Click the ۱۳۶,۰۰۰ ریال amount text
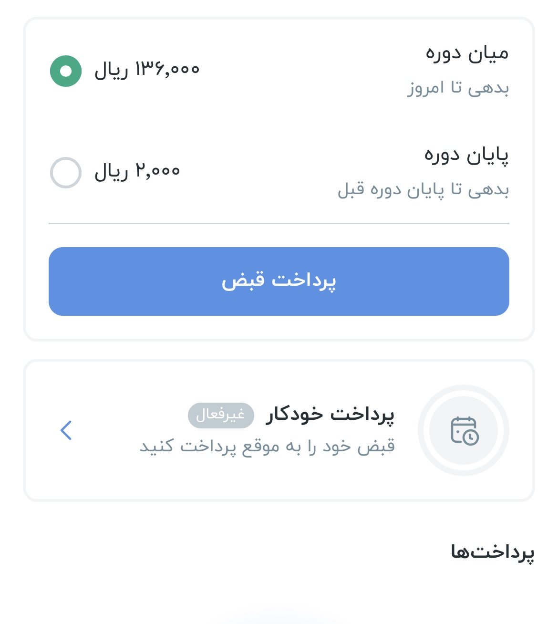Screen dimensions: 558x624 click(147, 70)
